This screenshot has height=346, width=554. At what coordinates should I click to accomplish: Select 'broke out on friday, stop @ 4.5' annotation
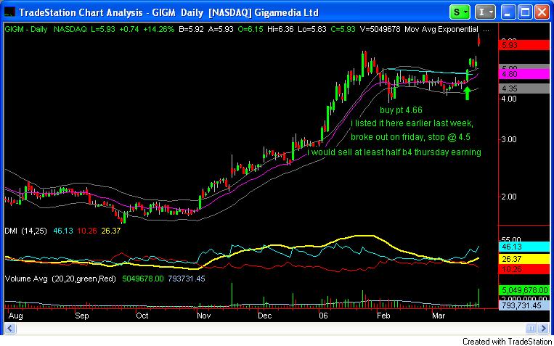pos(410,137)
